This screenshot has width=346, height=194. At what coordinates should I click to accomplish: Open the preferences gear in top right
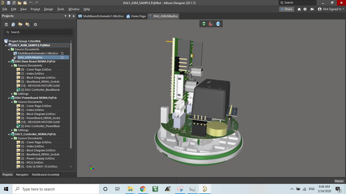tap(305, 9)
